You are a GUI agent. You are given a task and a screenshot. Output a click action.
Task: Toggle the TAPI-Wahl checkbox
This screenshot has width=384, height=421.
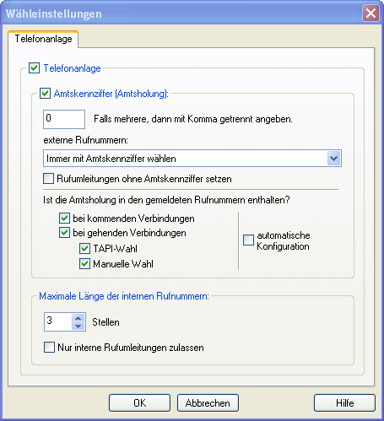pos(84,249)
